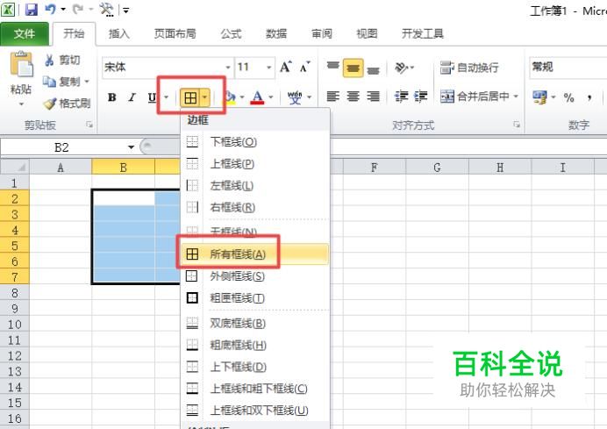The width and height of the screenshot is (607, 429).
Task: Increase font size with large A
Action: click(286, 67)
